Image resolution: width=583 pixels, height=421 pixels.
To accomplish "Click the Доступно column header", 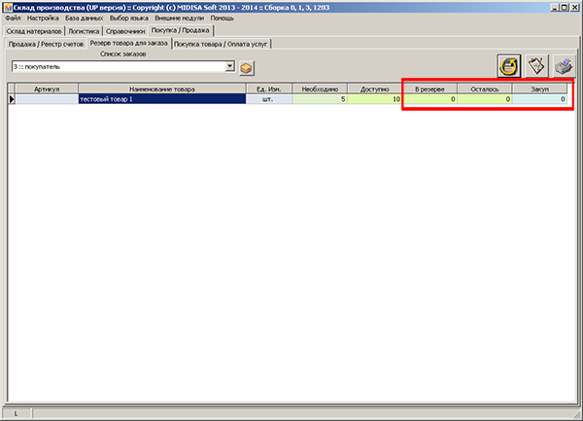I will [375, 88].
